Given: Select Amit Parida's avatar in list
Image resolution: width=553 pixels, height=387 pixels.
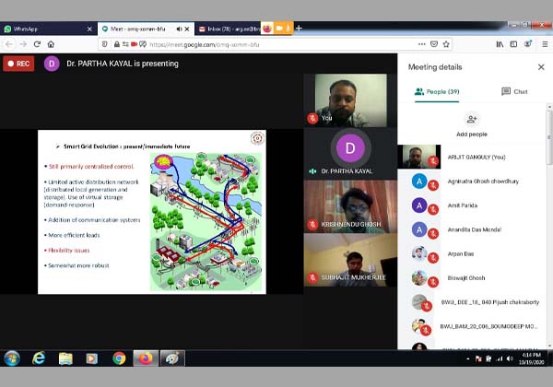Looking at the screenshot, I should pyautogui.click(x=419, y=205).
